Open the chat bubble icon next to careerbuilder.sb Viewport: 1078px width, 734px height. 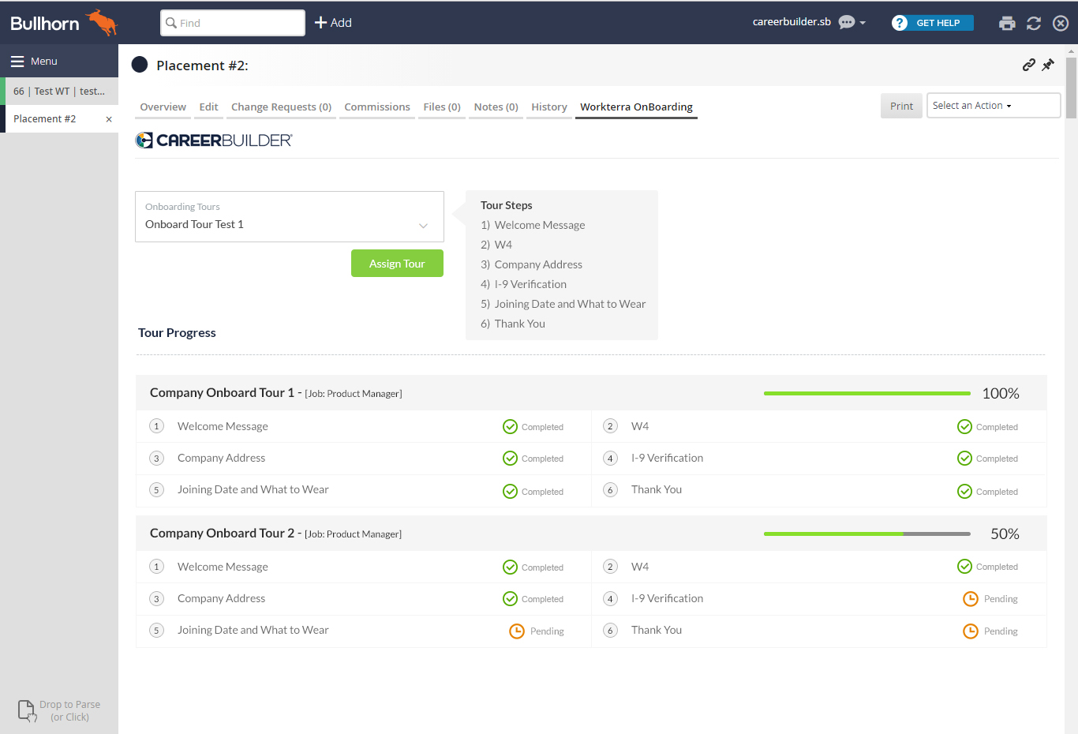coord(847,22)
